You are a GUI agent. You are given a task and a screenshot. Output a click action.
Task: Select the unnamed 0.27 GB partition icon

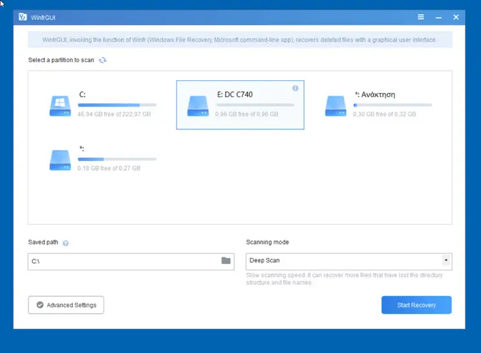pyautogui.click(x=60, y=160)
